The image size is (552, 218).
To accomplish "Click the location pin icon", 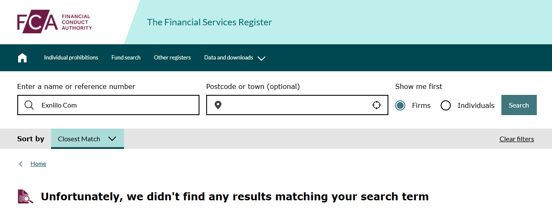I will click(x=218, y=105).
